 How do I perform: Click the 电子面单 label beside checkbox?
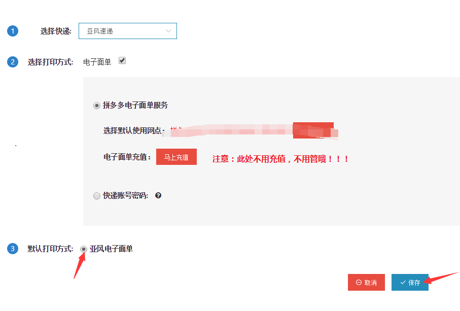(x=97, y=62)
